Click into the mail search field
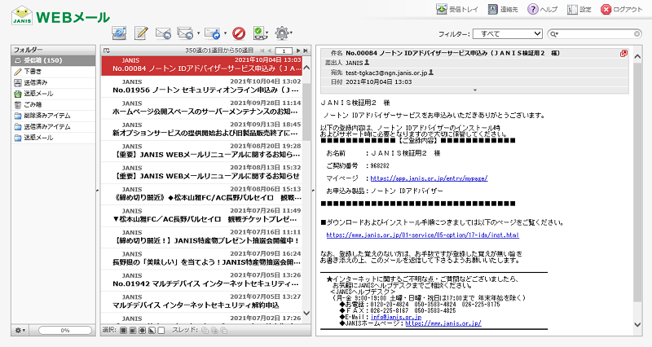This screenshot has height=347, width=652. (596, 34)
